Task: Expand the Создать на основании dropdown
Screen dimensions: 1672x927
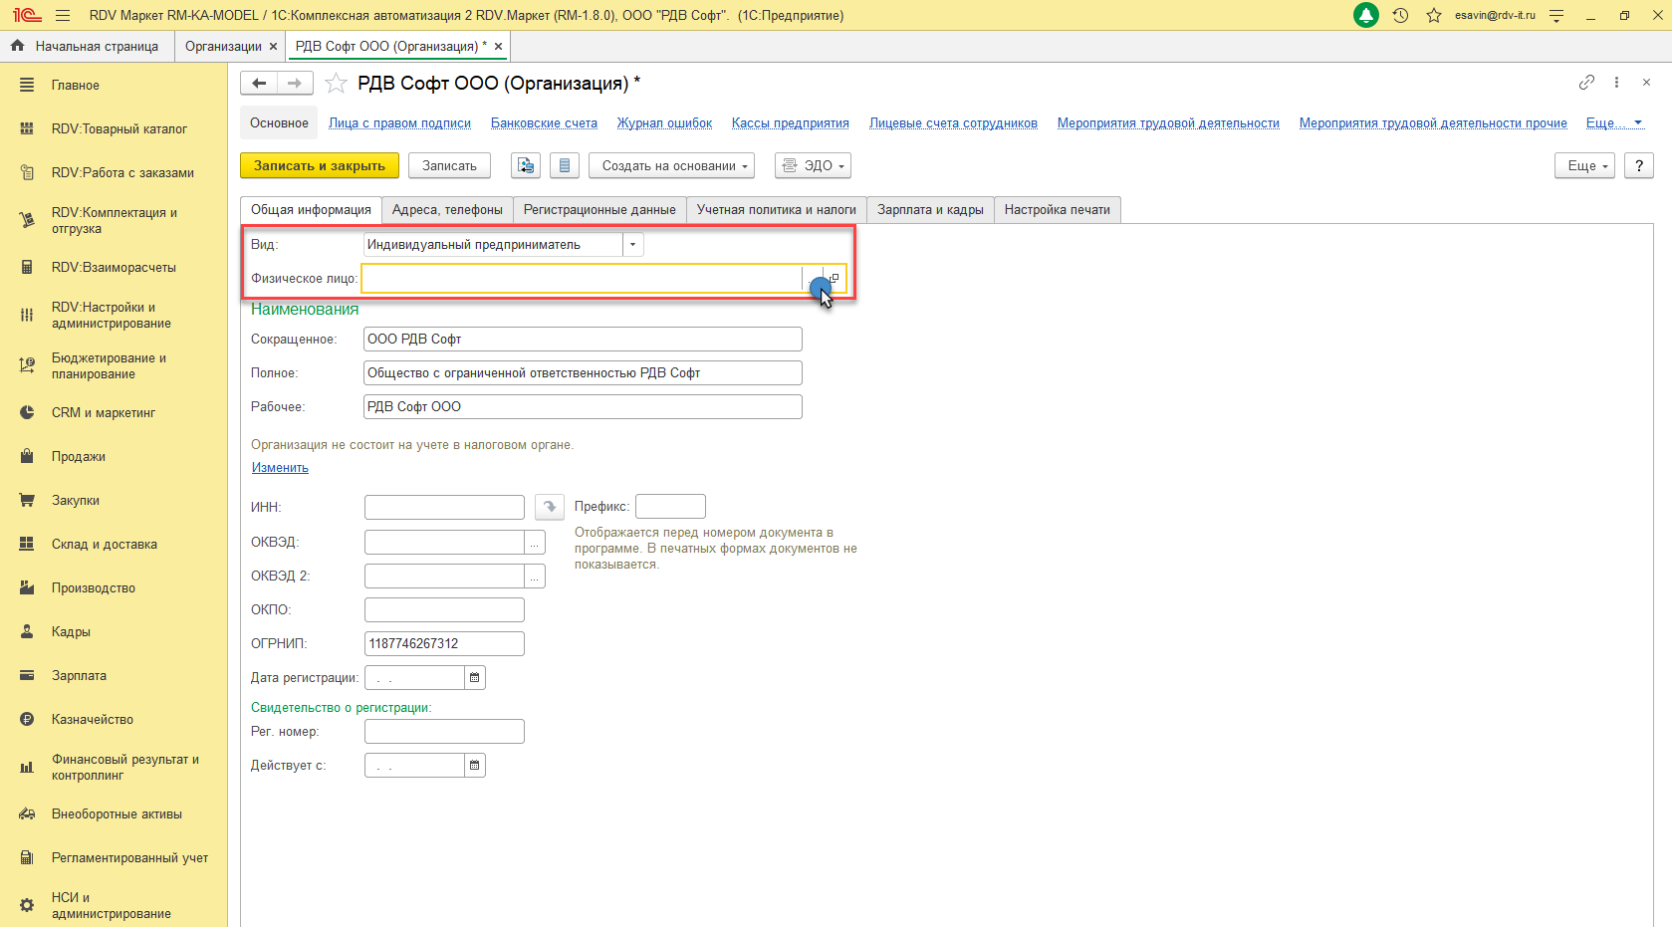Action: [x=671, y=166]
